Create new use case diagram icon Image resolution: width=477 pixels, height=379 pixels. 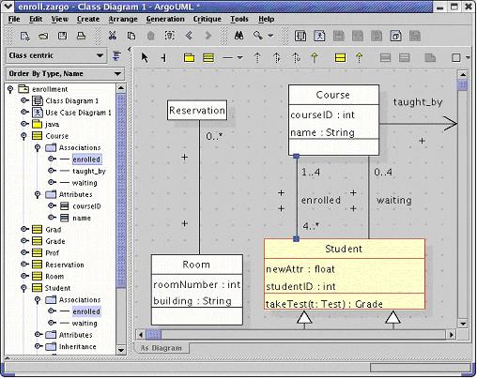pyautogui.click(x=319, y=36)
